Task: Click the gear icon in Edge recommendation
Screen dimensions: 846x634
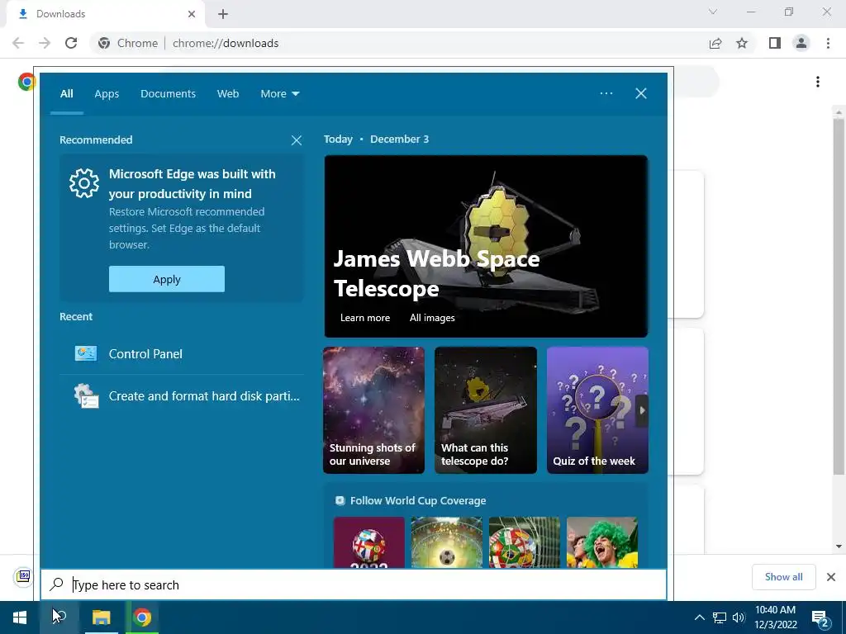Action: (x=84, y=182)
